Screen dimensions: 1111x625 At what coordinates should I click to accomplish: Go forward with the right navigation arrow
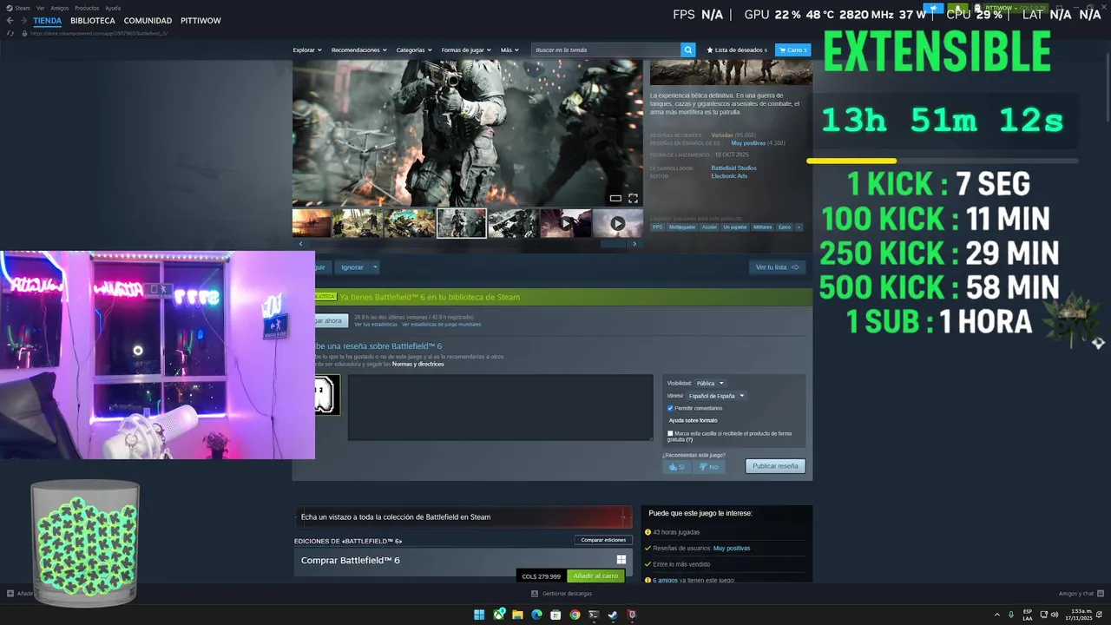[x=23, y=21]
